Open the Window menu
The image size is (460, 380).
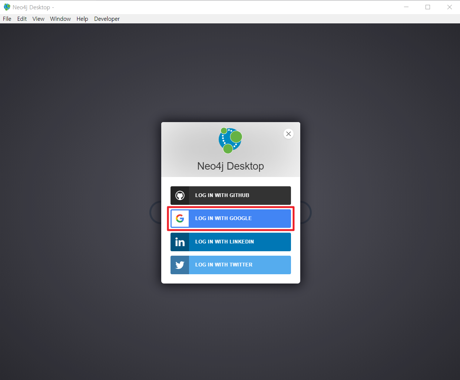click(x=60, y=19)
